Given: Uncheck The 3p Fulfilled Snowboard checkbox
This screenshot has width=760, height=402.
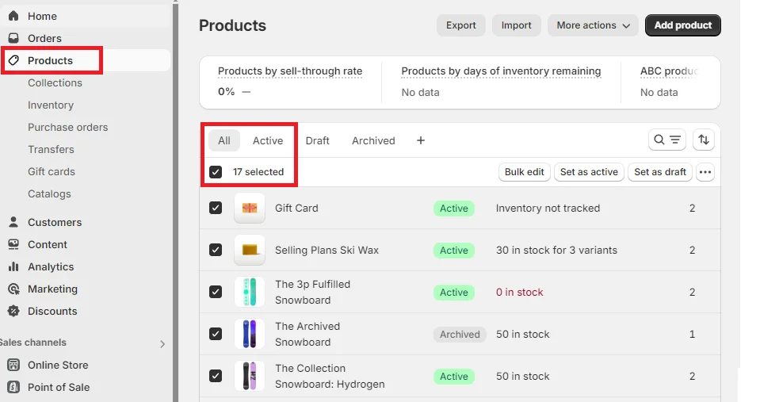Looking at the screenshot, I should (216, 292).
